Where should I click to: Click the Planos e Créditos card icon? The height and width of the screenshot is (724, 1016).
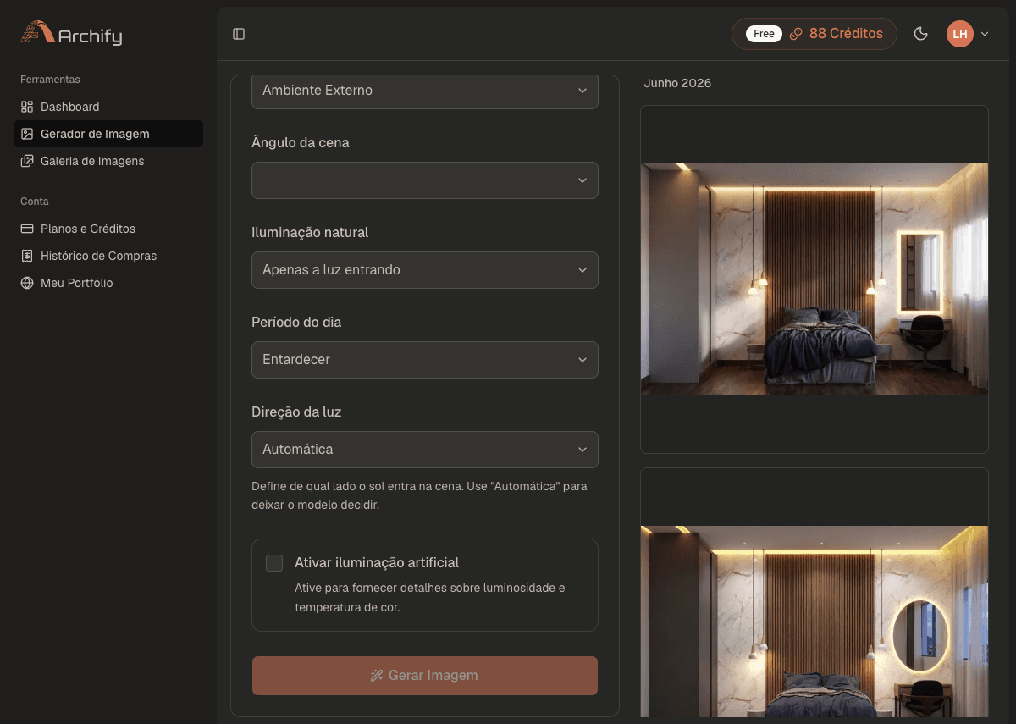tap(27, 229)
